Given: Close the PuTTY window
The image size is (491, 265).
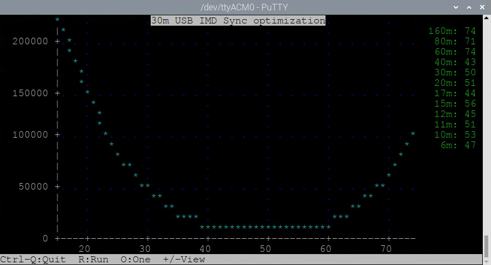Looking at the screenshot, I should (x=483, y=7).
